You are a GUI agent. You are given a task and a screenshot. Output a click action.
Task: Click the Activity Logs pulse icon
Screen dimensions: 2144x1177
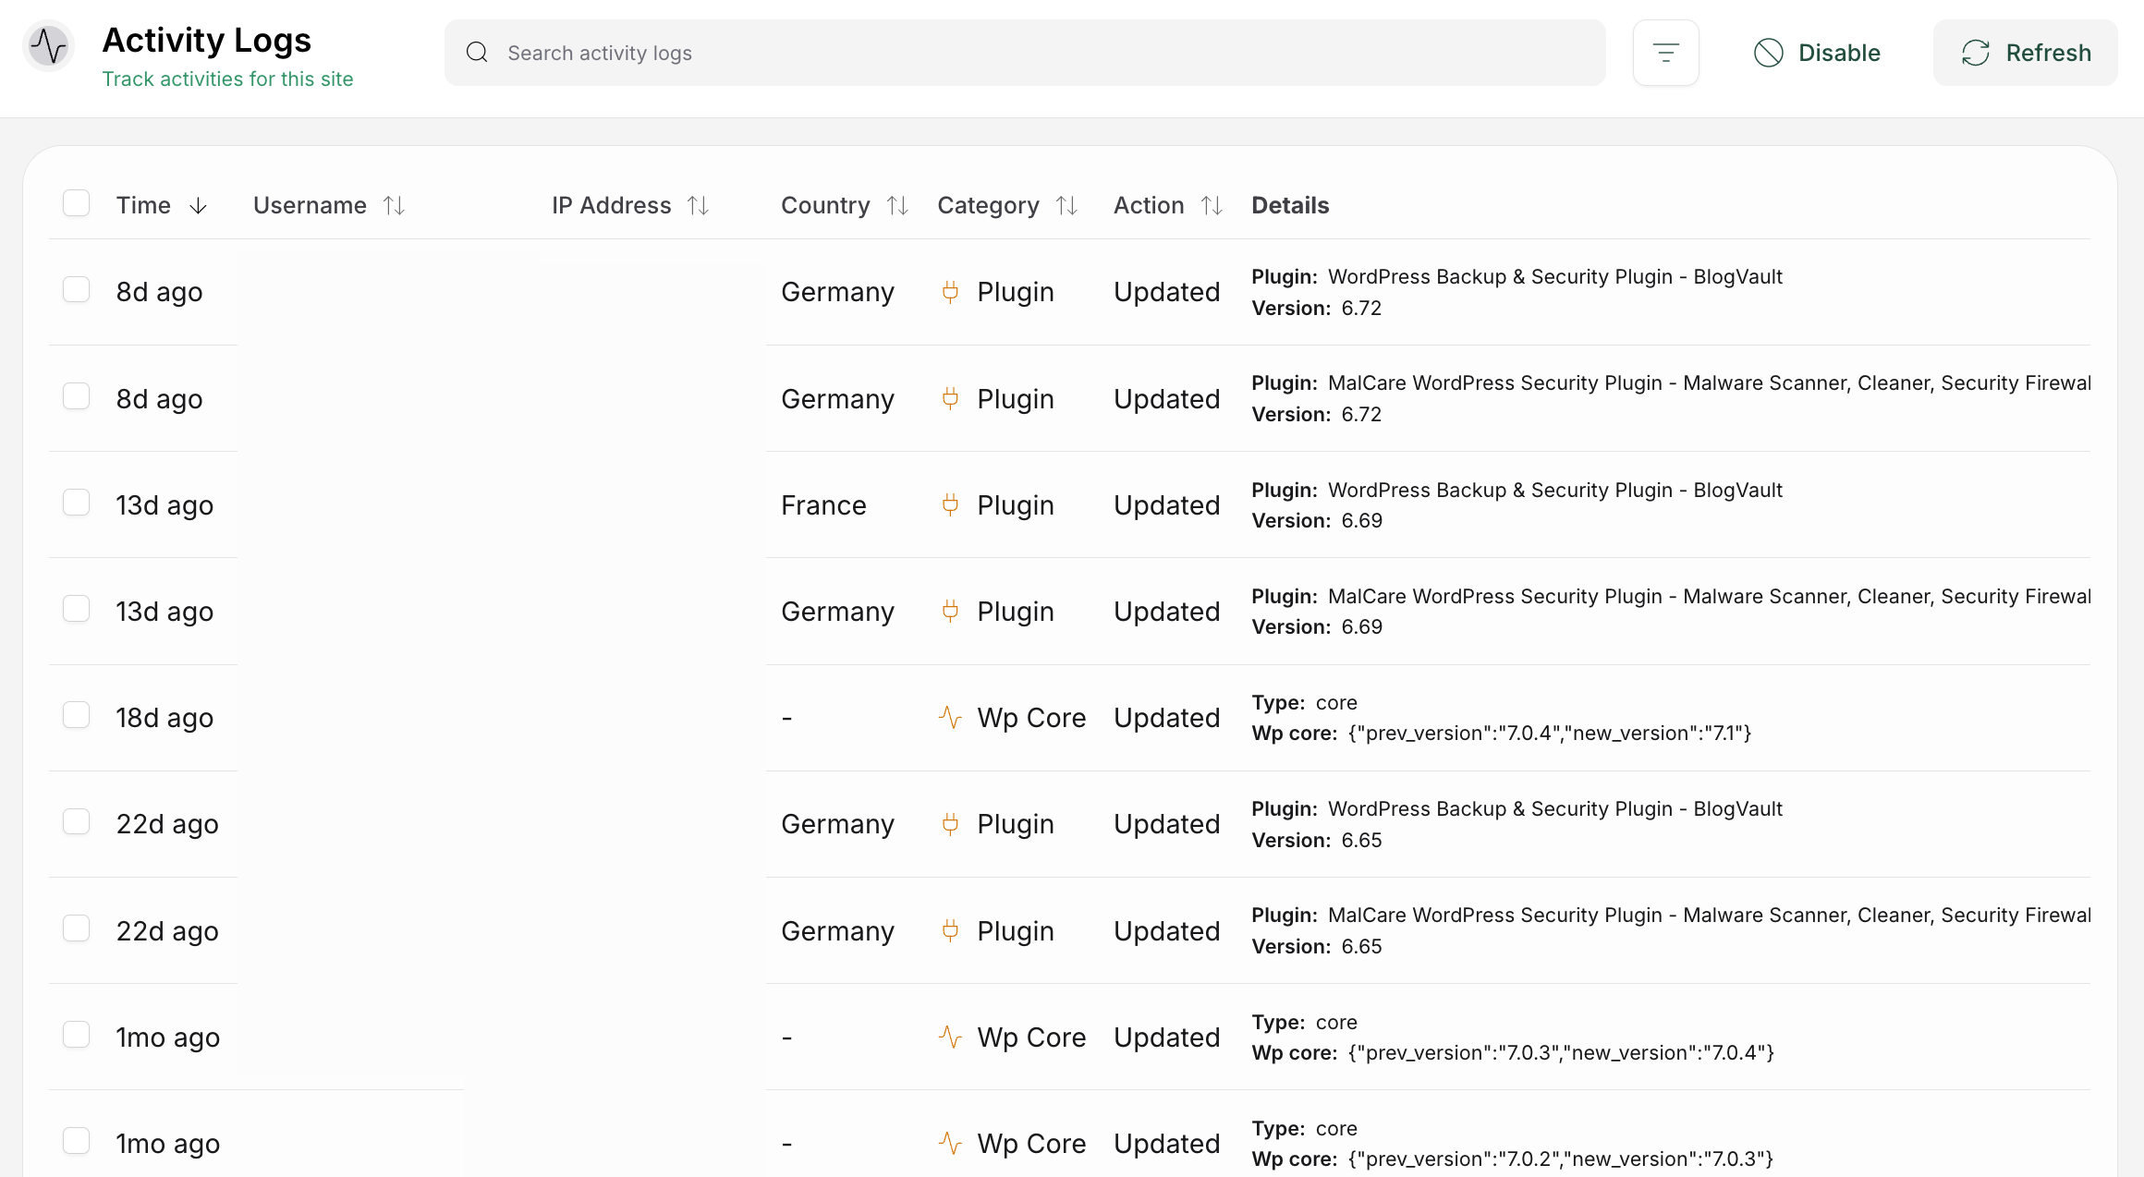point(48,46)
